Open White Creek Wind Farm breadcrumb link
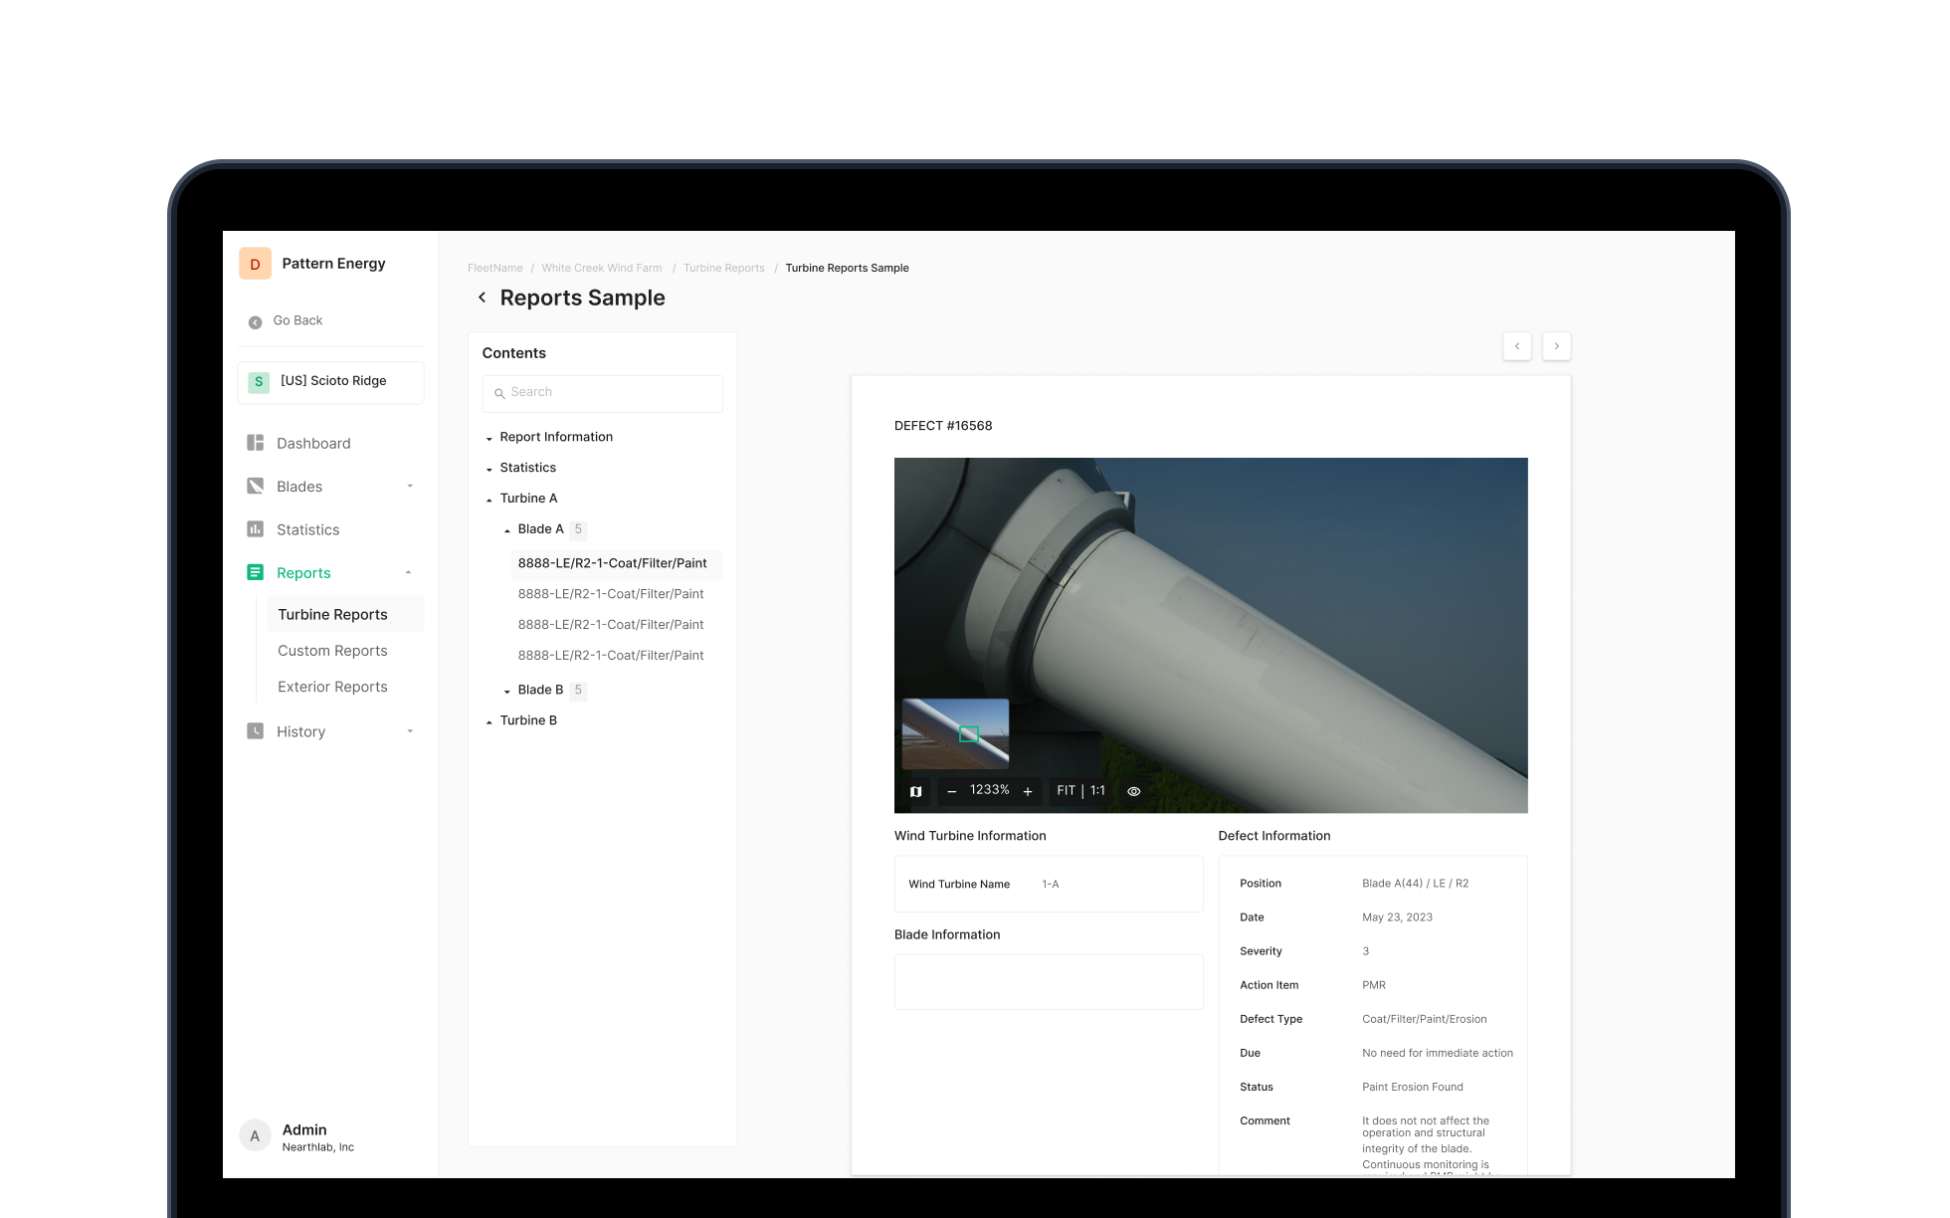The image size is (1950, 1218). click(x=601, y=268)
